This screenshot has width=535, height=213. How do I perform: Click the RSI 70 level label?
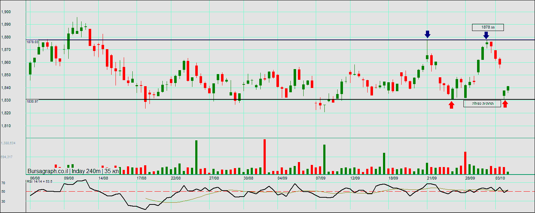(3, 183)
